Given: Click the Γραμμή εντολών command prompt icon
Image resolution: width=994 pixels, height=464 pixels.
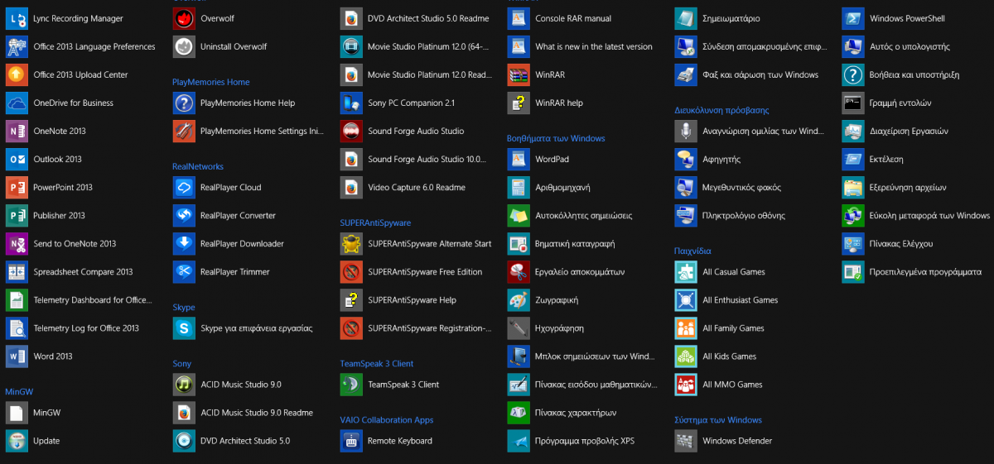Looking at the screenshot, I should (853, 103).
